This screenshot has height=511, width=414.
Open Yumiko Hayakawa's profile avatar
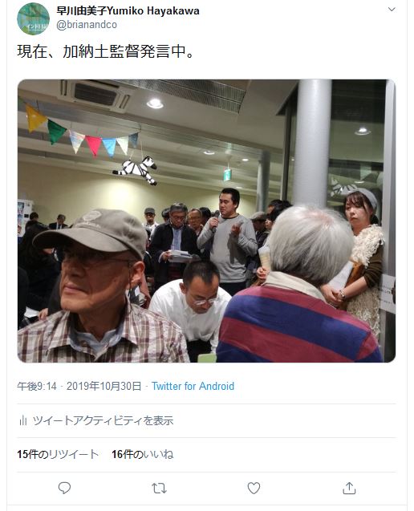coord(33,18)
